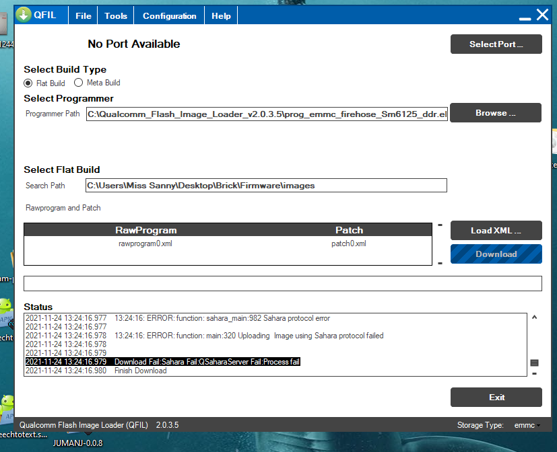This screenshot has width=557, height=452.
Task: Select the rawprogram0.xml entry
Action: (145, 243)
